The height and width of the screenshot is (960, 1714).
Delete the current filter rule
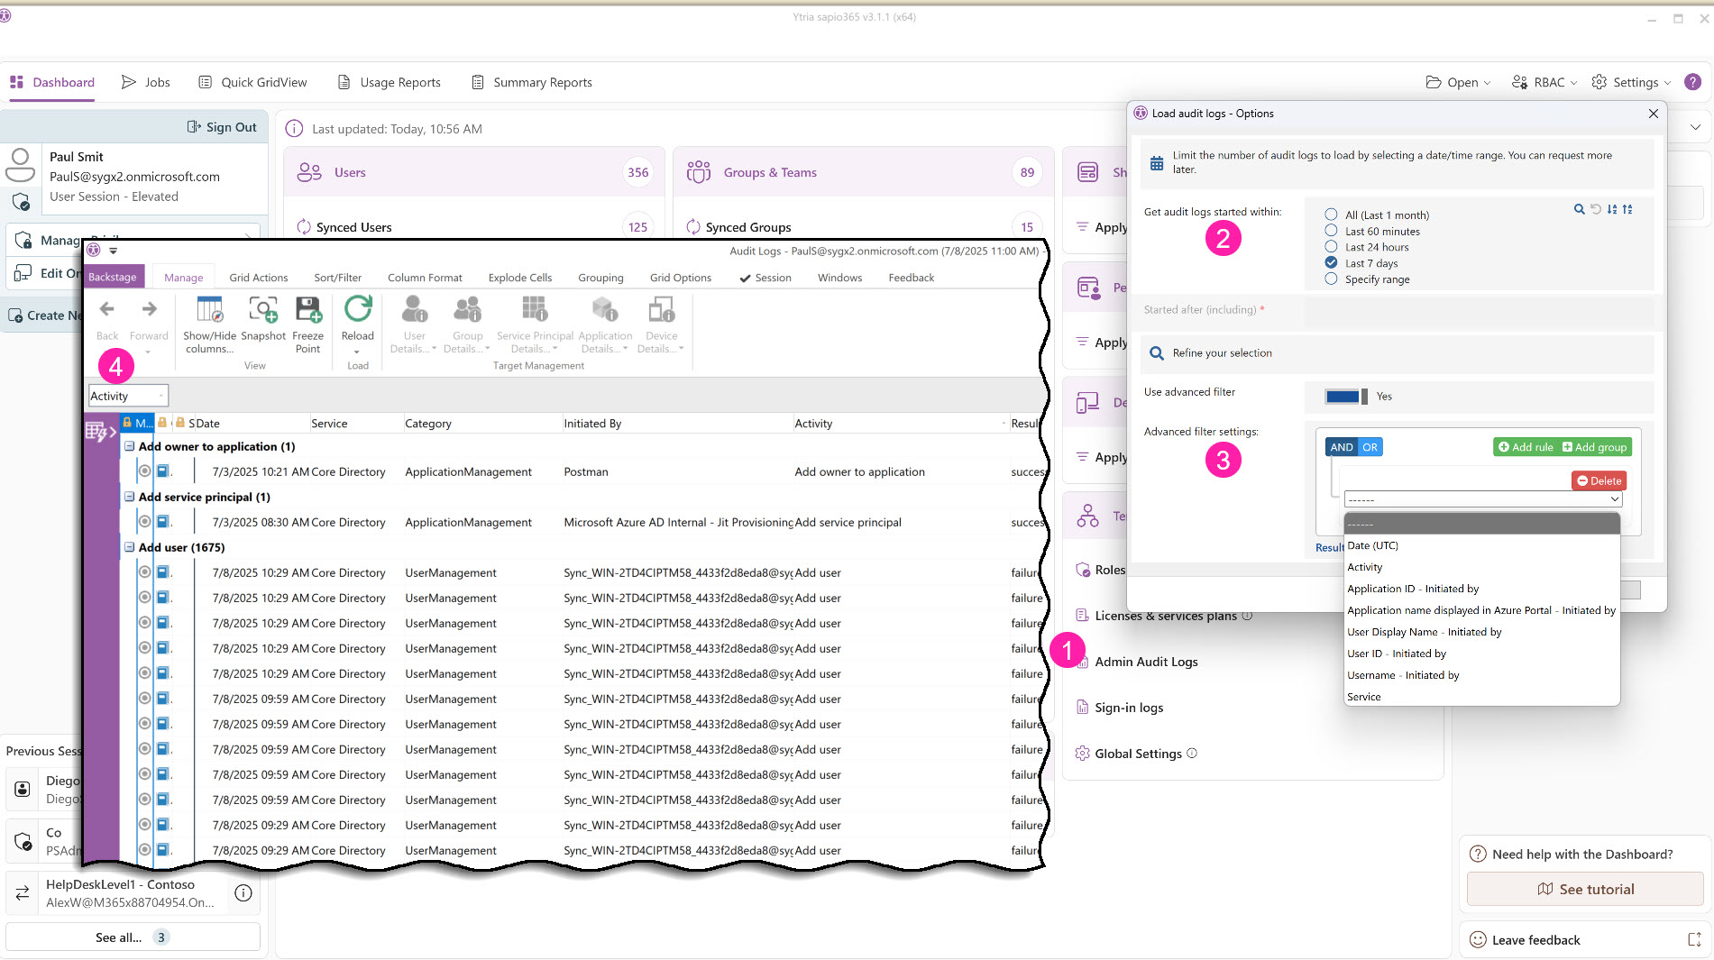(x=1598, y=480)
